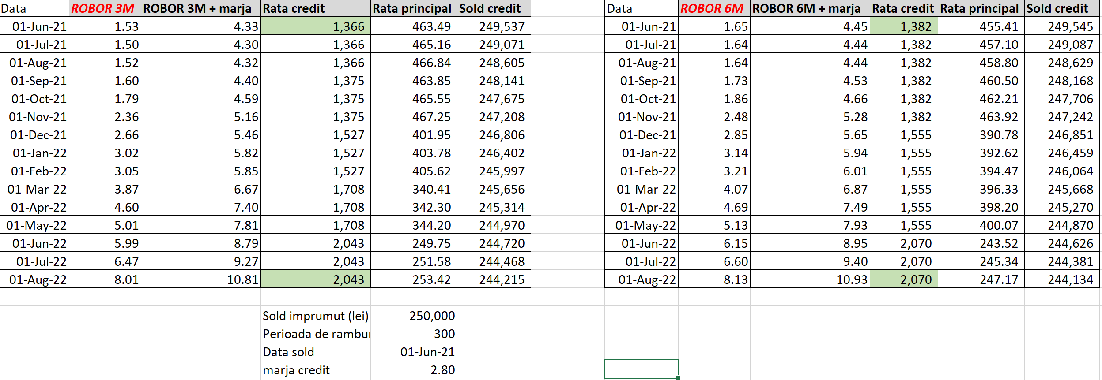
Task: Click the Sold imprumut value 250,000
Action: 414,316
